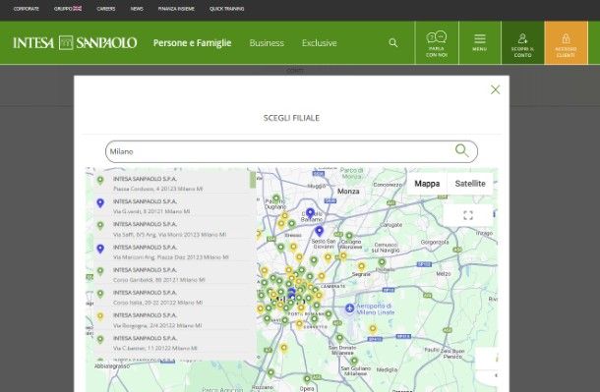The image size is (600, 392).
Task: Click blue pin beside Via Manzoni entry
Action: pyautogui.click(x=100, y=250)
